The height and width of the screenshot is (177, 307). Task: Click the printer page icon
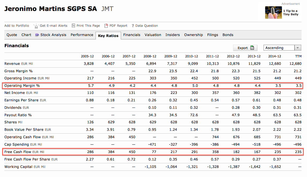73,26
